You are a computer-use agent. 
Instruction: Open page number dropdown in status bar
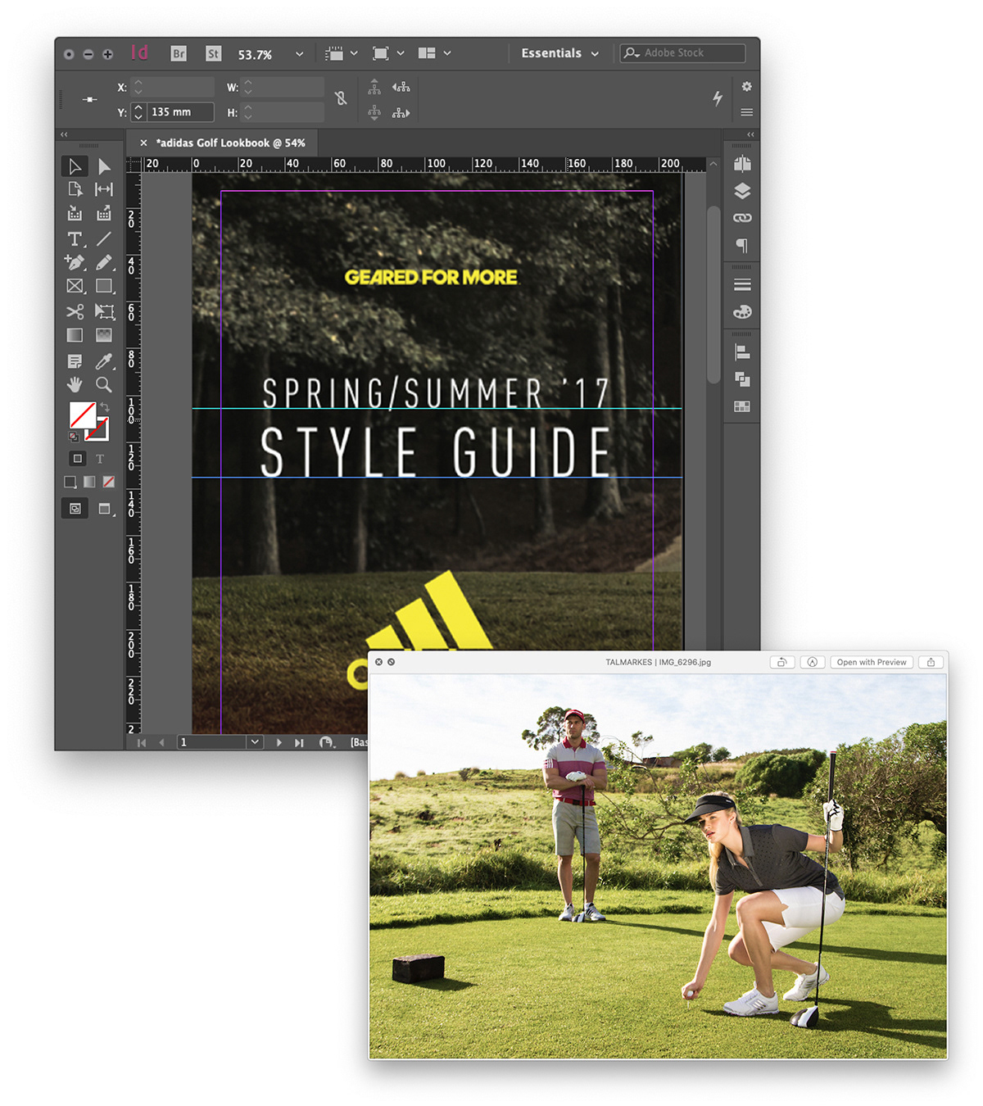pos(255,742)
